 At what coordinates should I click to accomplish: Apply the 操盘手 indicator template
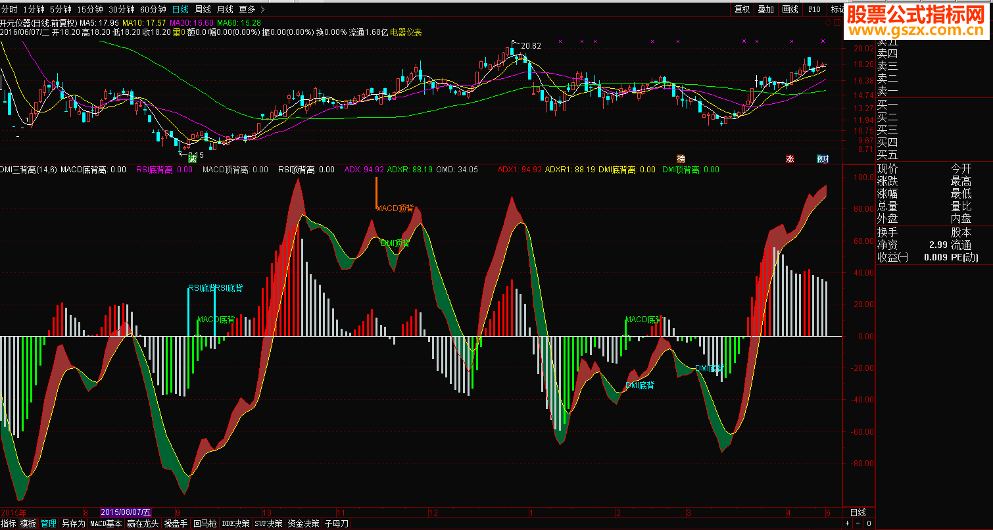click(x=176, y=524)
